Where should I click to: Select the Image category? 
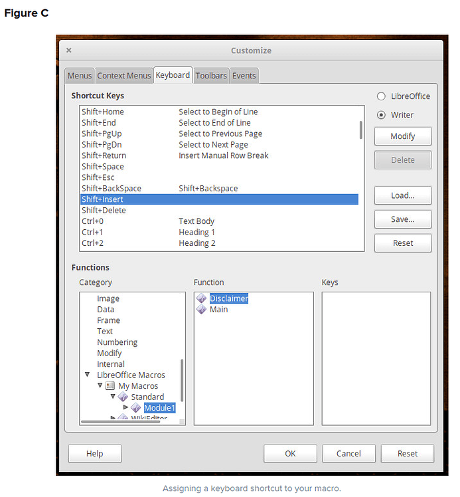tap(108, 298)
